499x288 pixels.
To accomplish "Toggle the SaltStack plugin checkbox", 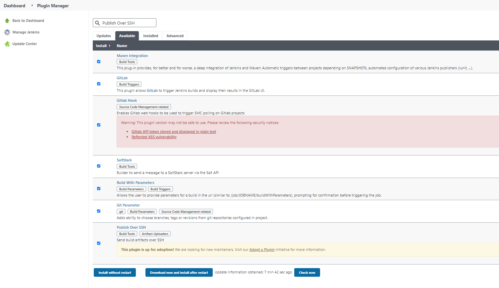I will tap(99, 166).
